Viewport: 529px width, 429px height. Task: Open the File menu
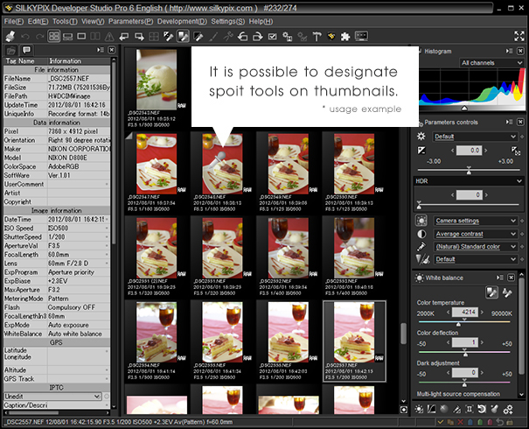(14, 21)
